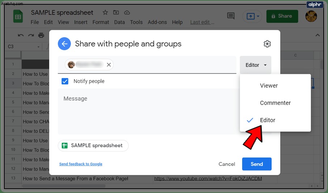
Task: Cancel the share dialog
Action: pyautogui.click(x=227, y=164)
